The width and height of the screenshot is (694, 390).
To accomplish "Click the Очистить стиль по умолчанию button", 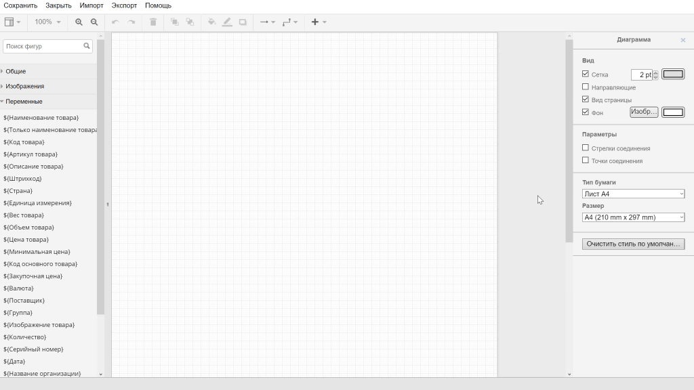I will click(633, 244).
